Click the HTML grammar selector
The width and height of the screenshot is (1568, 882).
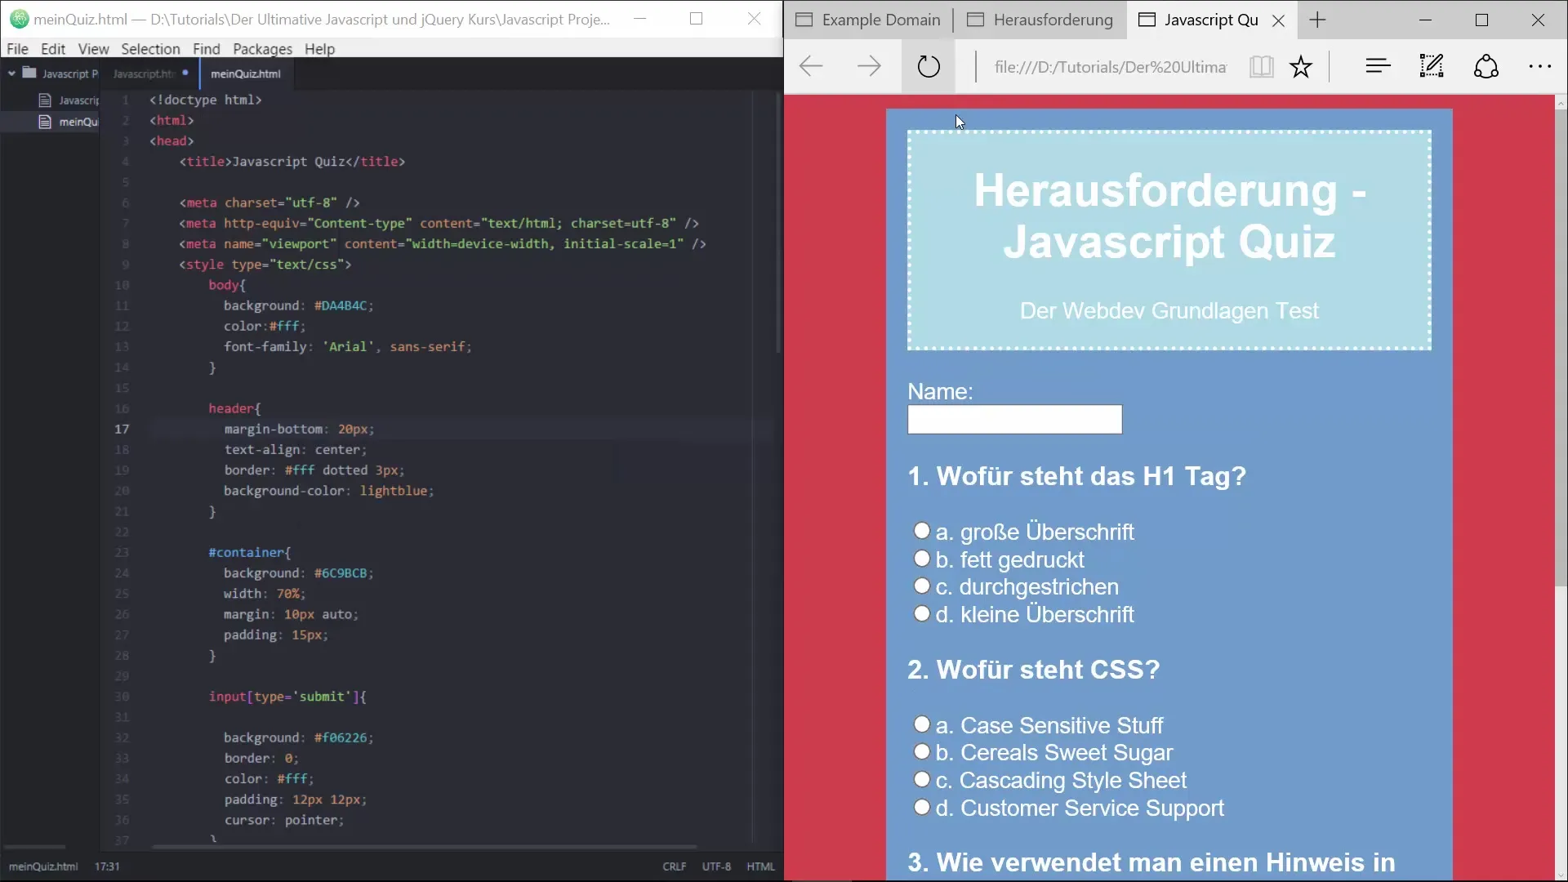[760, 866]
